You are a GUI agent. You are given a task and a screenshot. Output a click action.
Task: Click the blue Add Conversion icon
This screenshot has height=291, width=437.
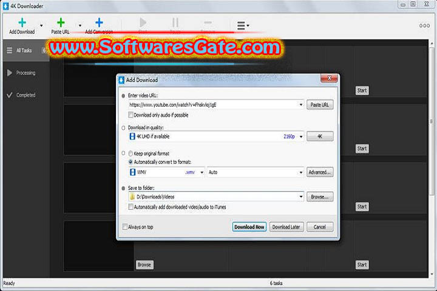click(99, 22)
